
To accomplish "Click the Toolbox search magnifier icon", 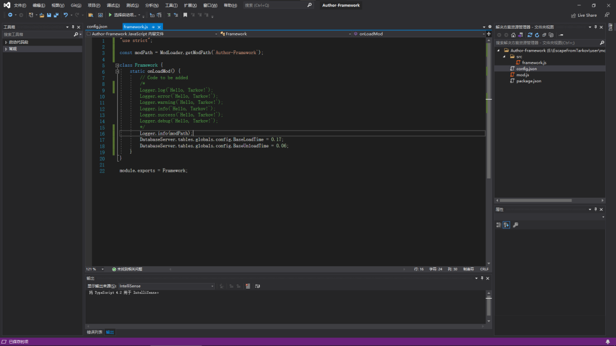I will pos(76,34).
